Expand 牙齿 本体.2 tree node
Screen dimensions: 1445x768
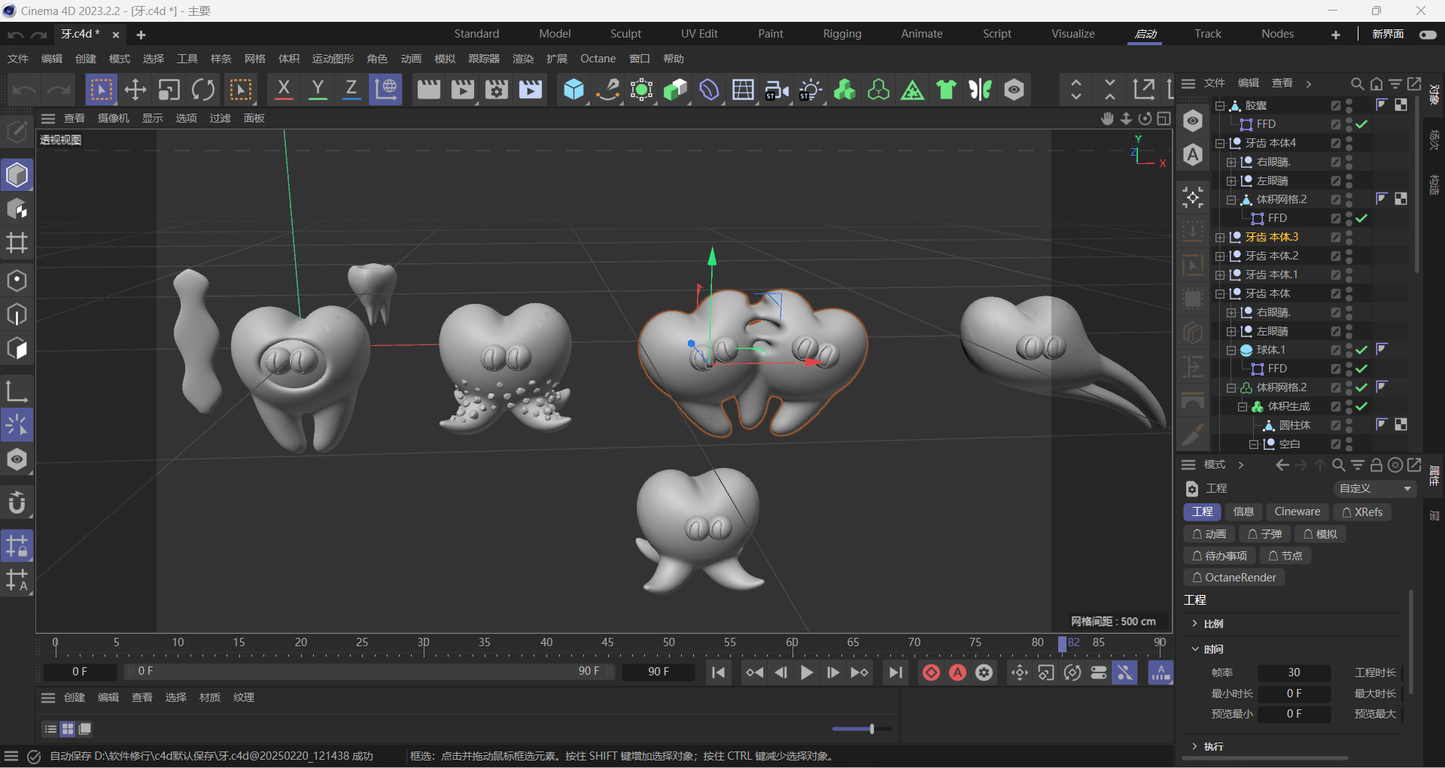[1220, 256]
